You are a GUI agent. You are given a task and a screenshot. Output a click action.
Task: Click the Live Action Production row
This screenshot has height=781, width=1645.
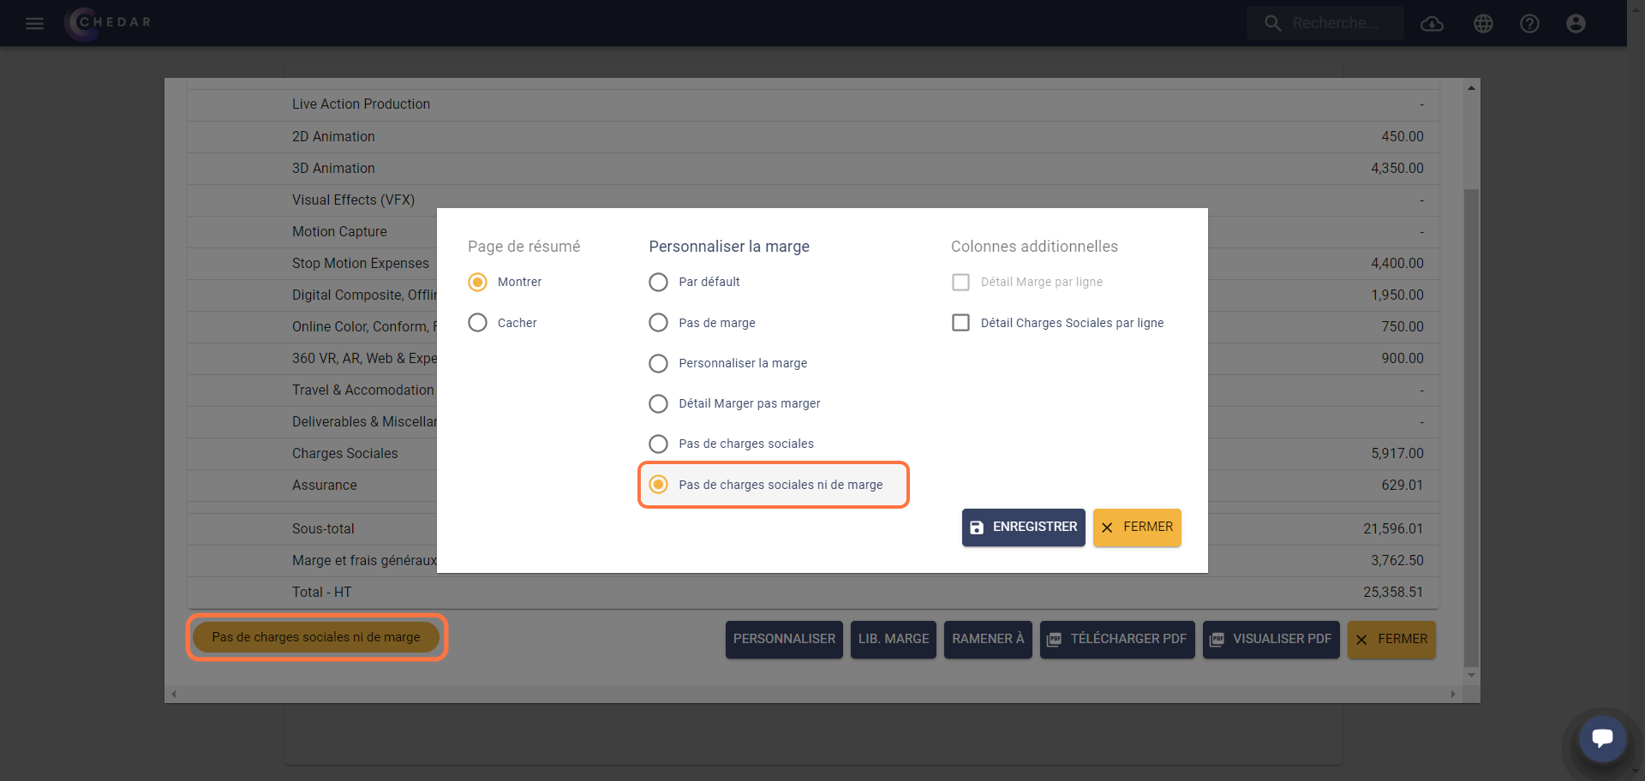813,104
